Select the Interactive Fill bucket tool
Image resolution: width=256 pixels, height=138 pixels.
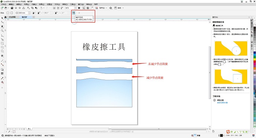coord(2,83)
